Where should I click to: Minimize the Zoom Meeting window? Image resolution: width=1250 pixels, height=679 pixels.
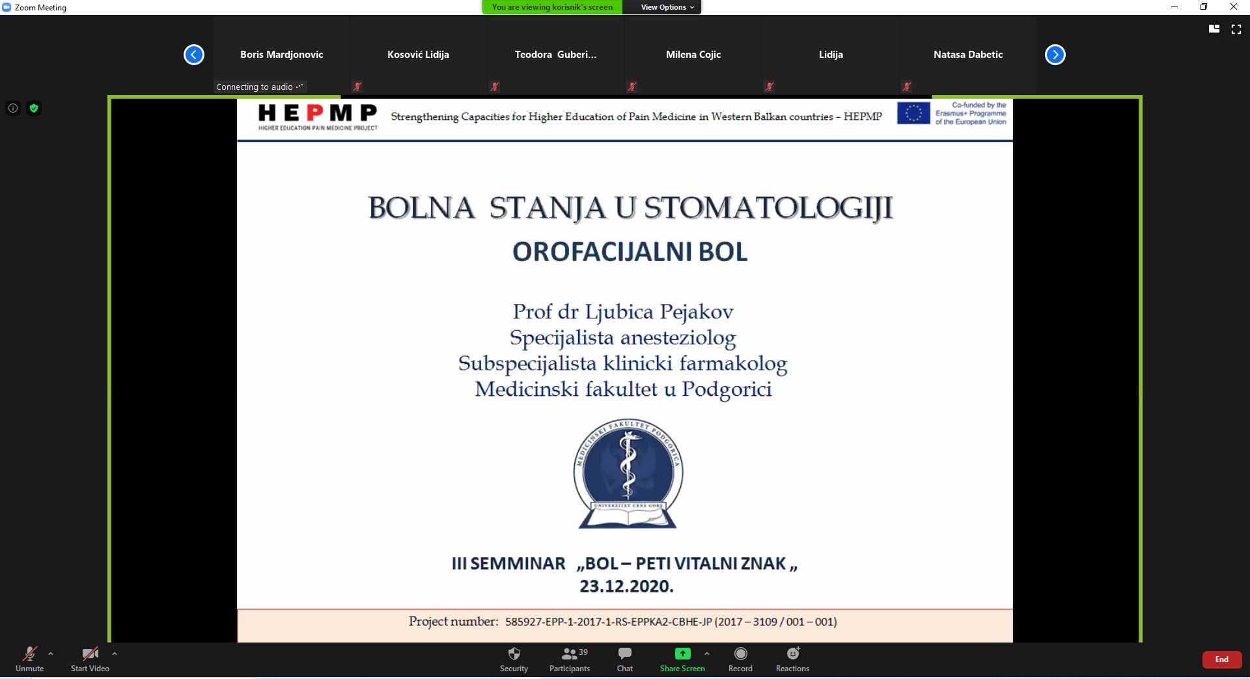pos(1174,7)
